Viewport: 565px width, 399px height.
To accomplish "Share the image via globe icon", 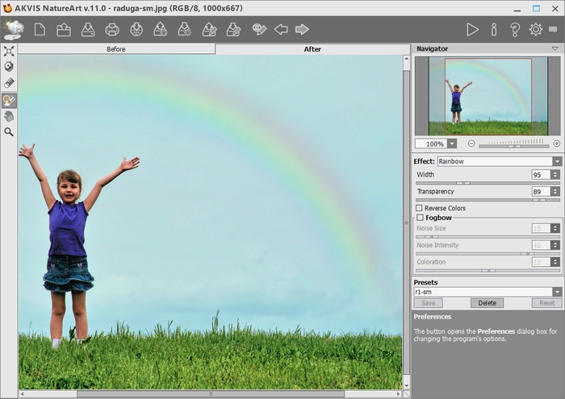I will pyautogui.click(x=136, y=30).
